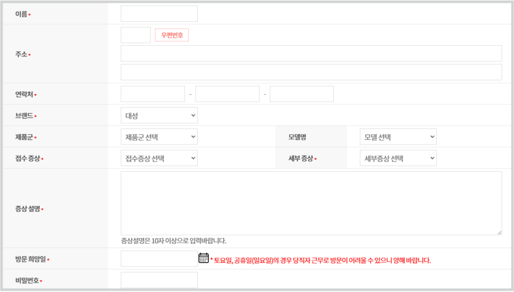Click the 방문 희망일 date input field
The width and height of the screenshot is (514, 292).
coord(159,259)
